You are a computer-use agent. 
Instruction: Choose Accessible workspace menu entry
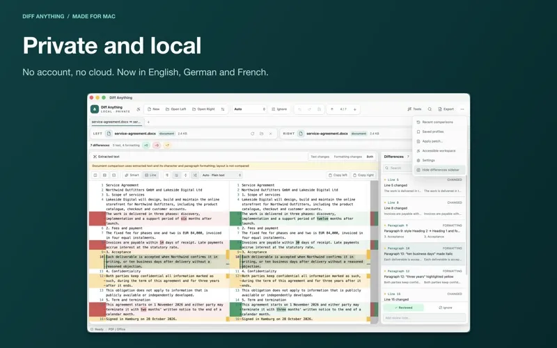point(440,151)
